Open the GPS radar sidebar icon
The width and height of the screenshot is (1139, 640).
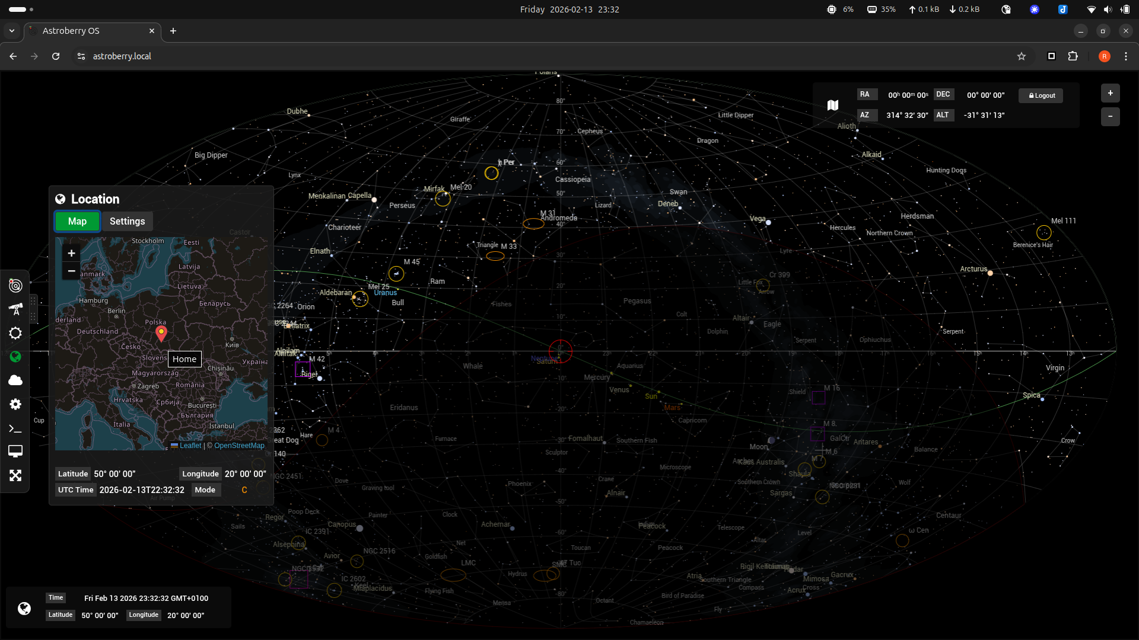point(15,286)
